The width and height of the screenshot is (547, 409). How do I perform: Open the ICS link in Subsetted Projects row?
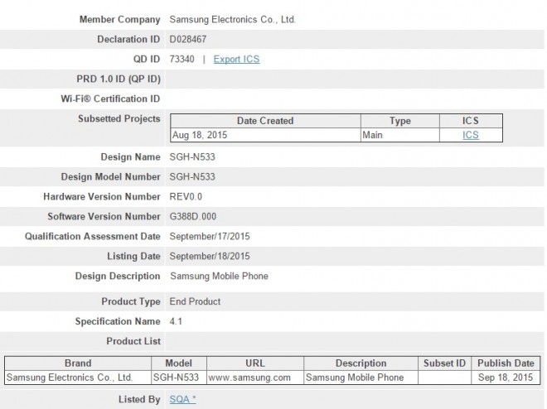tap(470, 135)
